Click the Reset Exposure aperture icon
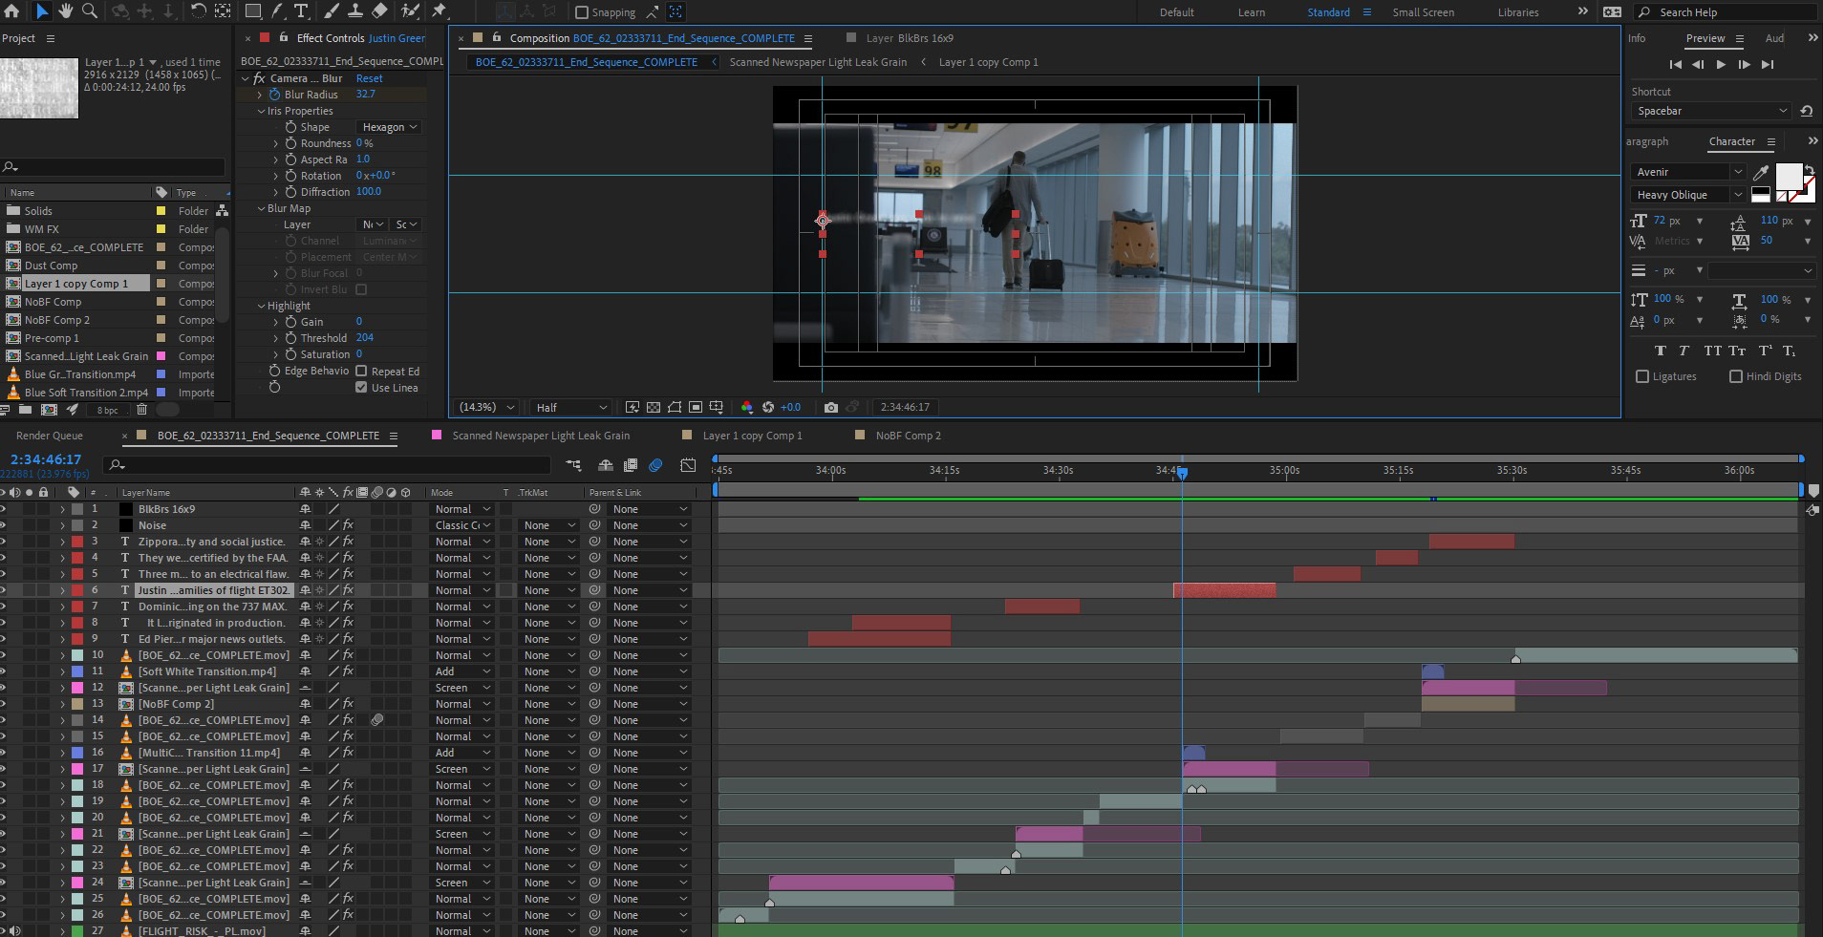The width and height of the screenshot is (1823, 937). [769, 407]
